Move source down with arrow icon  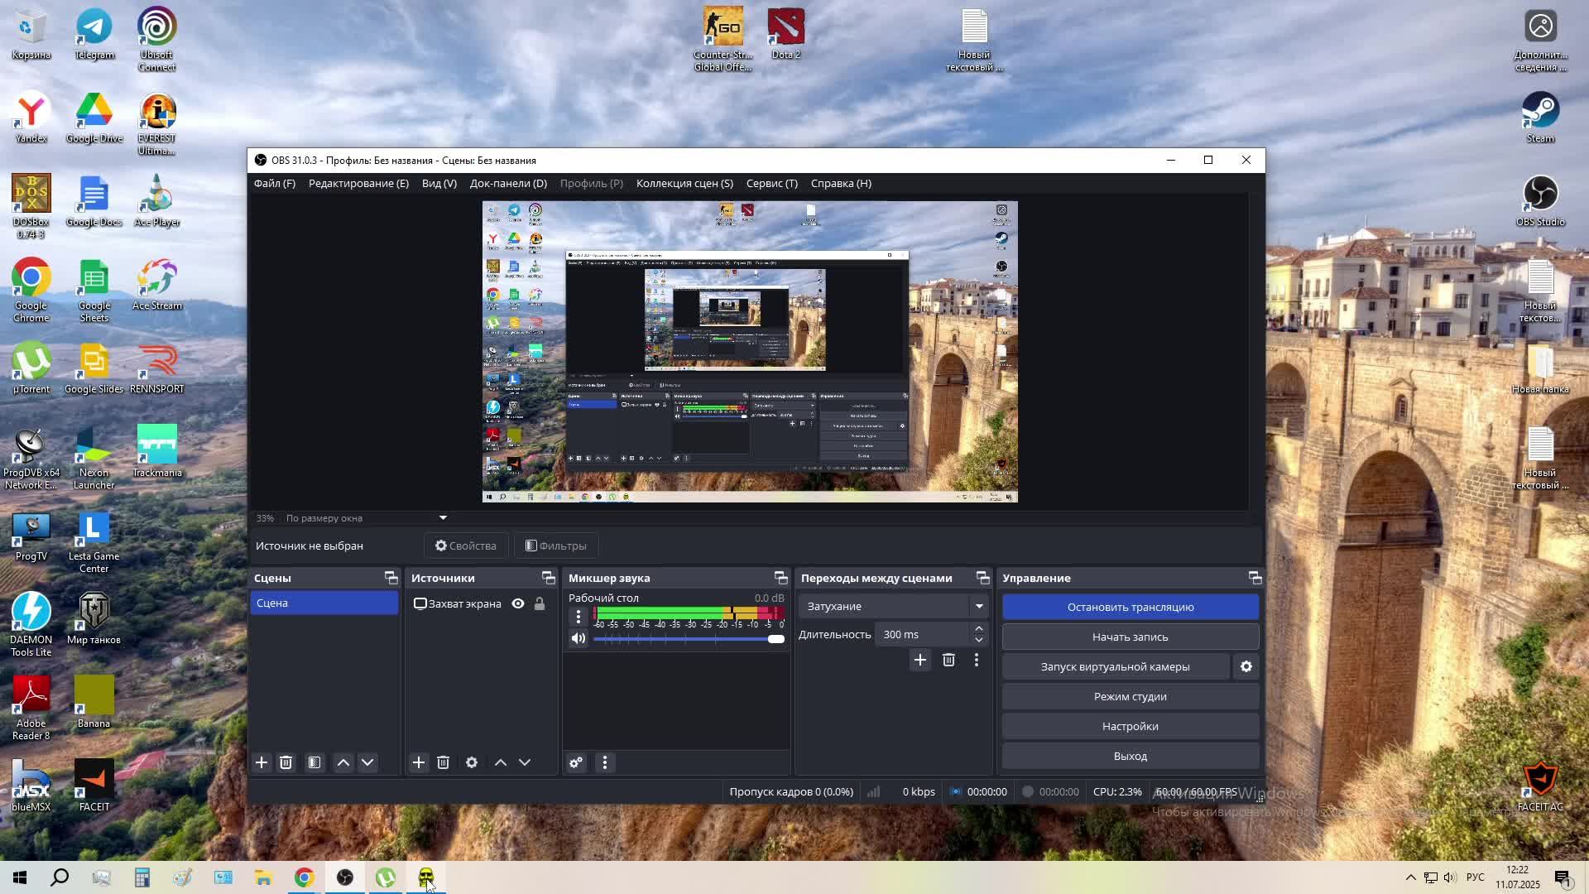(525, 762)
